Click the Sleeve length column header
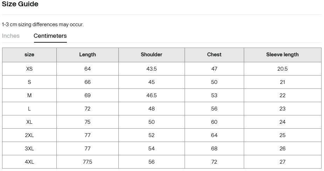324x171 pixels. coord(282,55)
